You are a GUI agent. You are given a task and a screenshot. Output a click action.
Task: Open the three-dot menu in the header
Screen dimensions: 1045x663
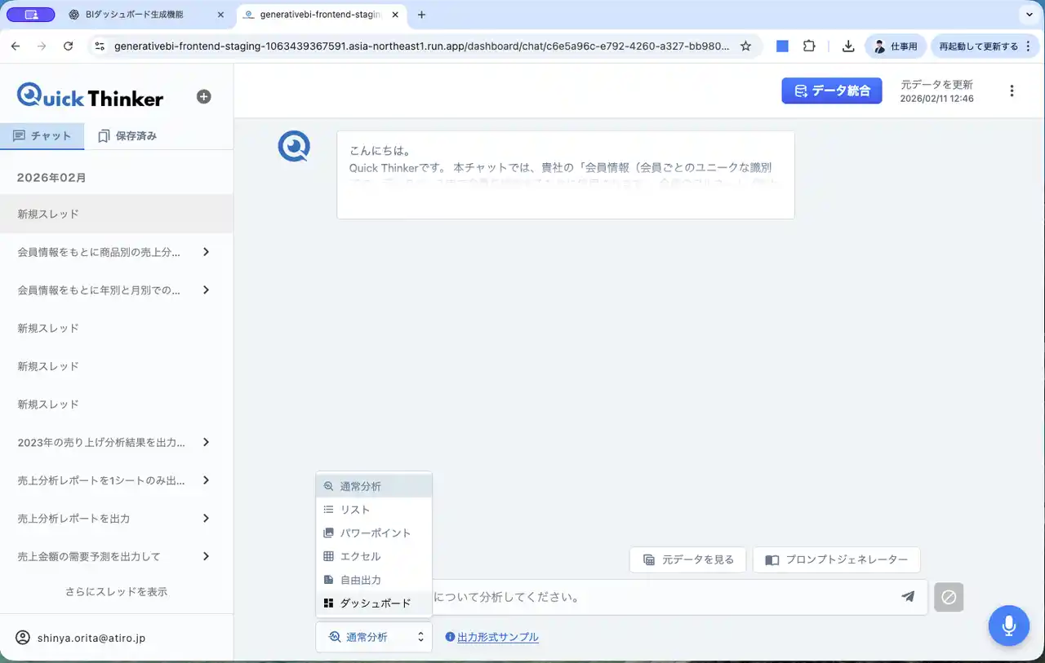pos(1012,91)
